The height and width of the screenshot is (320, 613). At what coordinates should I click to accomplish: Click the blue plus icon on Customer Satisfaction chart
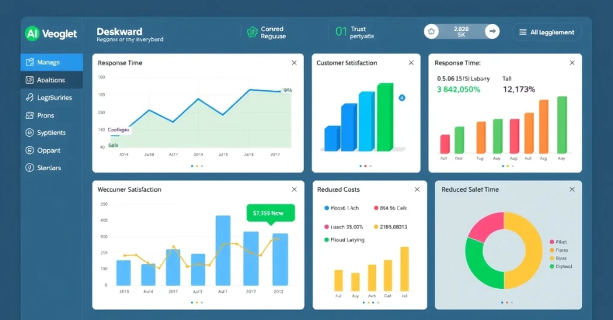pyautogui.click(x=402, y=97)
